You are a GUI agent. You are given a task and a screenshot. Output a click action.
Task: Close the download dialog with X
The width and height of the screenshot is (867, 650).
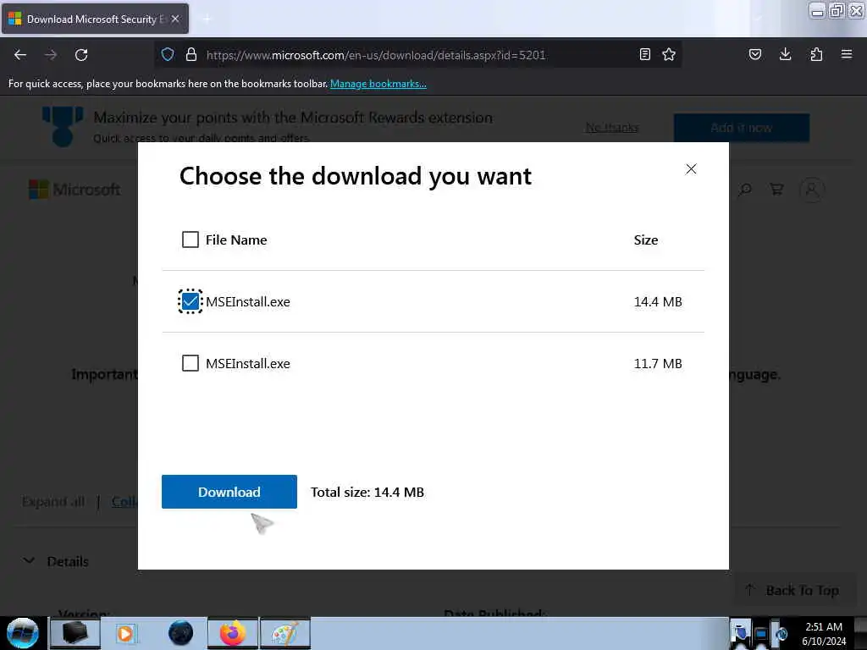coord(691,169)
